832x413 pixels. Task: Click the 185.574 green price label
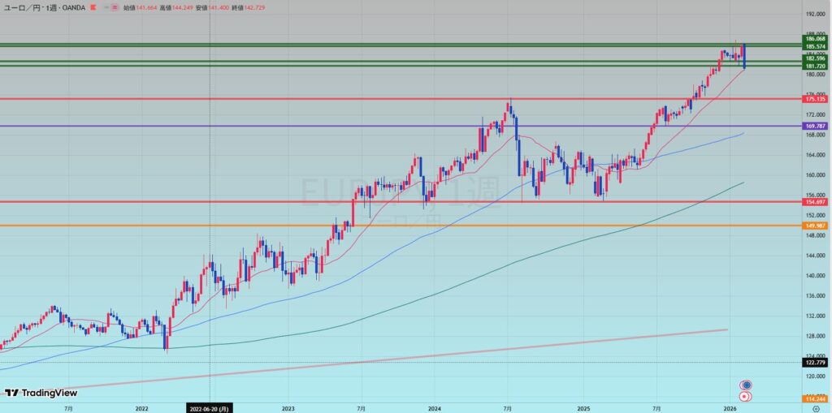(815, 46)
